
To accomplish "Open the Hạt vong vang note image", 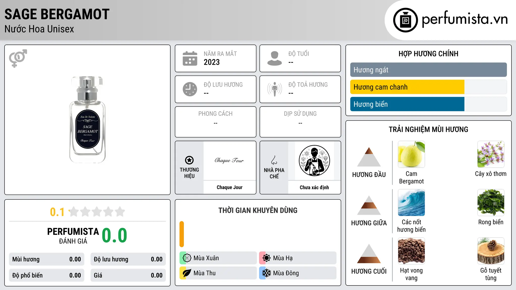I will pyautogui.click(x=411, y=251).
